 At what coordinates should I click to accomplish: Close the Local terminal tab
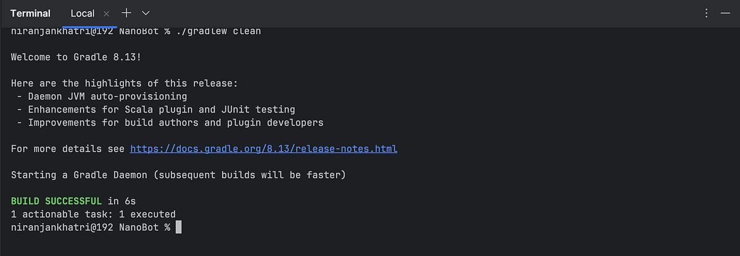pyautogui.click(x=106, y=13)
